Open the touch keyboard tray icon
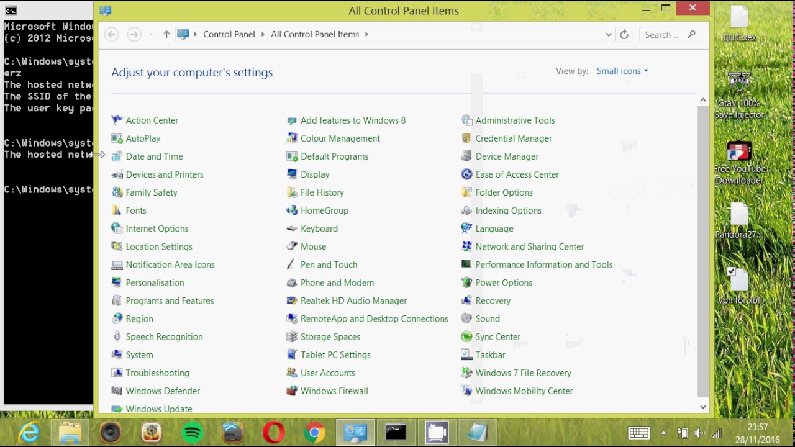The image size is (795, 447). (638, 433)
